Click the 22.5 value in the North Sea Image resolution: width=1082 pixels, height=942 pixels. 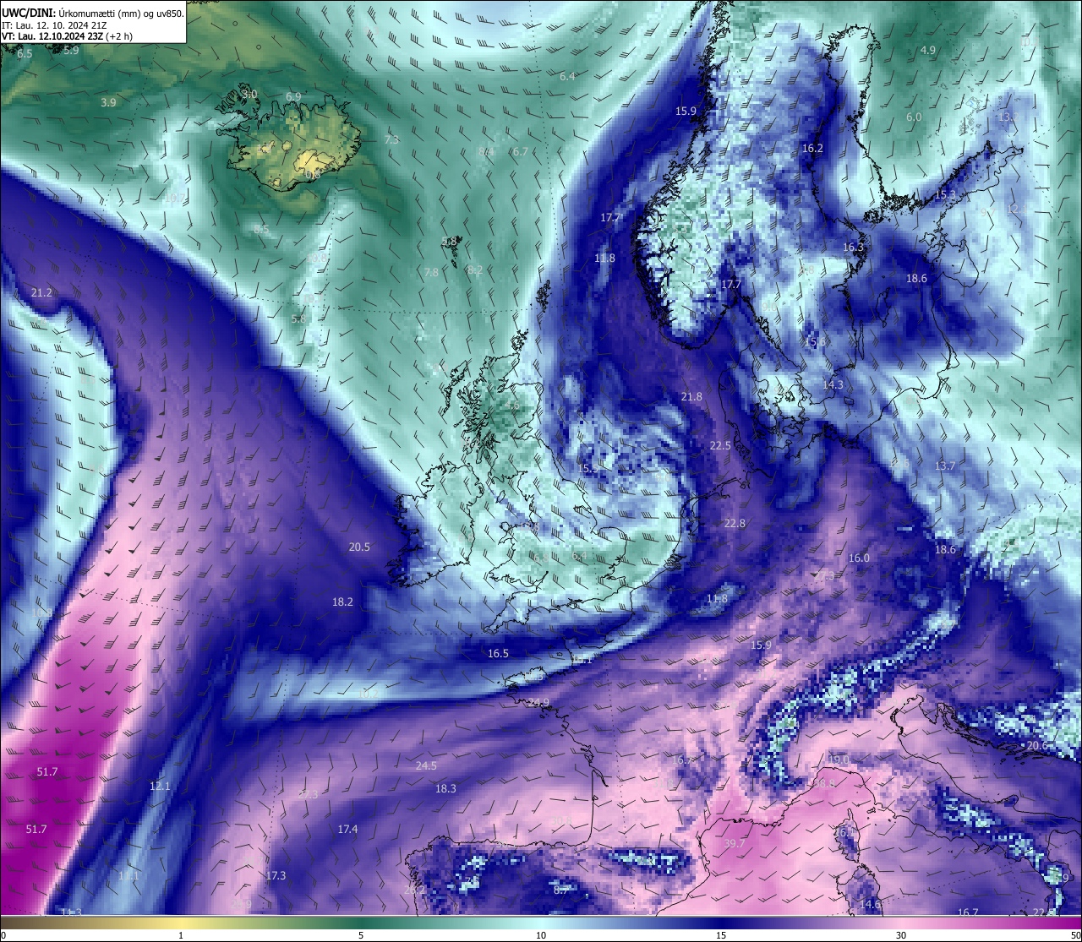[x=720, y=445]
